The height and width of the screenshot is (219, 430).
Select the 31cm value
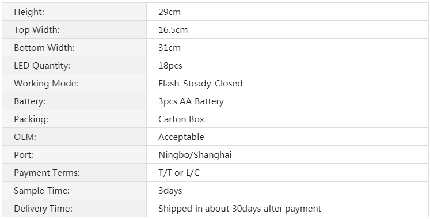(x=169, y=48)
